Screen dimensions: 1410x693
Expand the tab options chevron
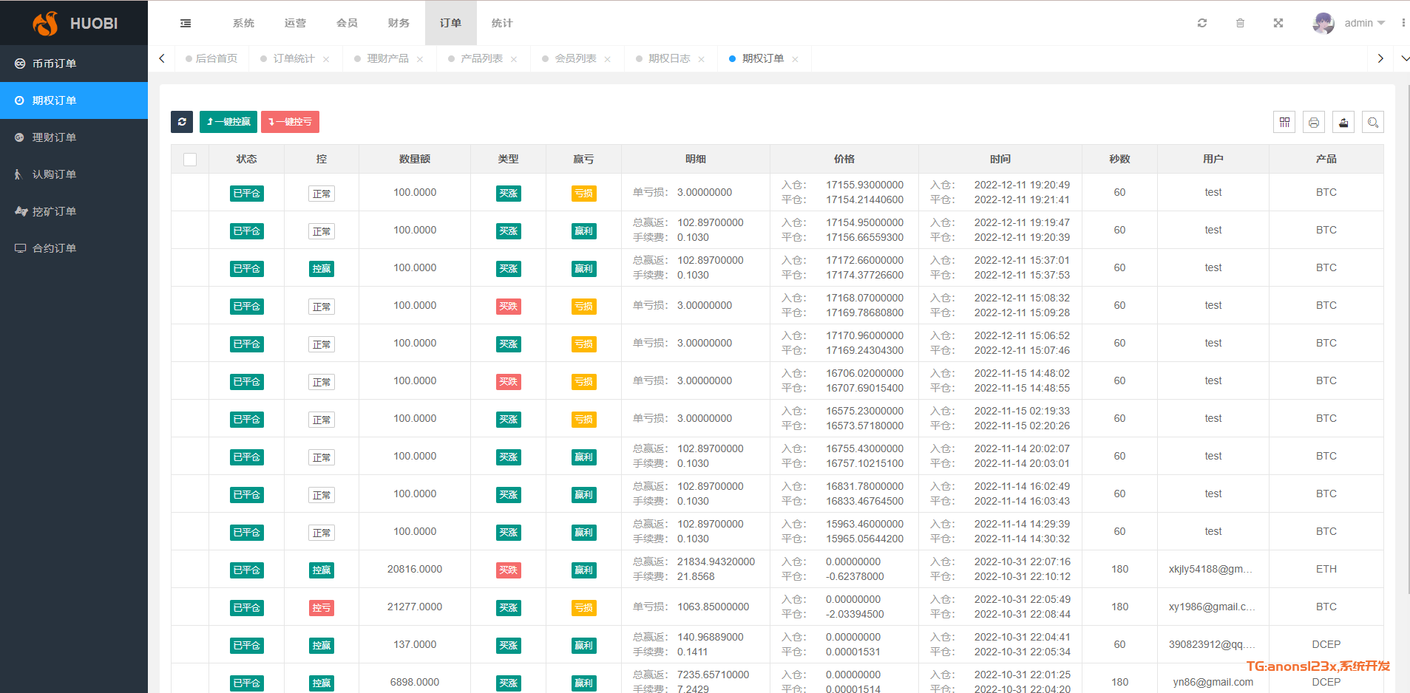pos(1405,58)
